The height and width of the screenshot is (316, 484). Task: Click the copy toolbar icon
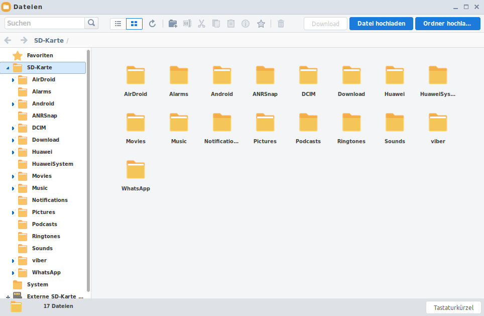(x=216, y=24)
